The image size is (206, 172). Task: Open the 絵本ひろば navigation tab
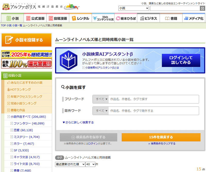tap(126, 18)
